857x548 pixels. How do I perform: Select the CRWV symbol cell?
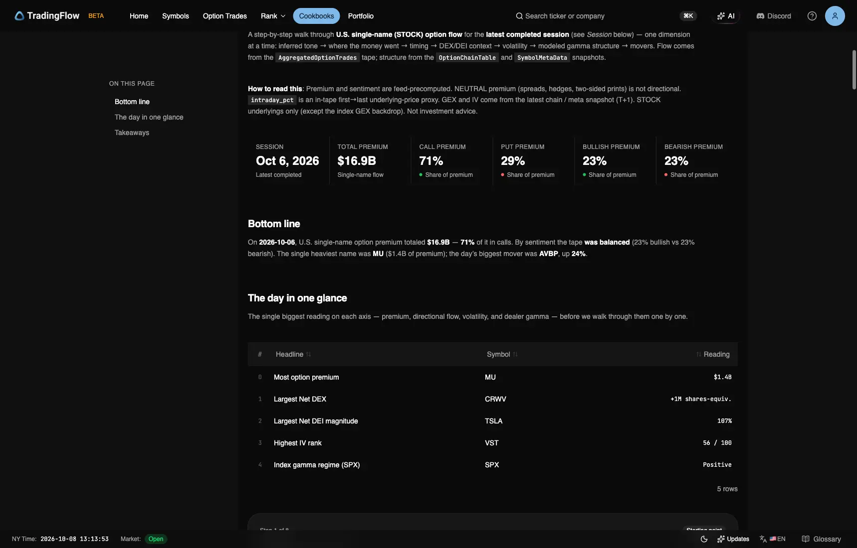coord(495,399)
